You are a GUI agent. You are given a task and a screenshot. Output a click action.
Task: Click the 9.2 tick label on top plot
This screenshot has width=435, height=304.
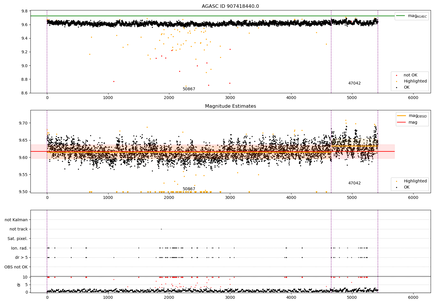[x=25, y=52]
